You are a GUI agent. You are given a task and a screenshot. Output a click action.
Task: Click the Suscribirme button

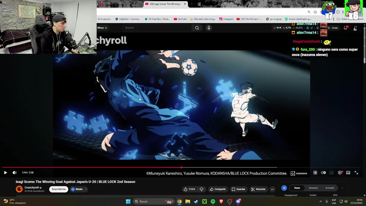pos(59,189)
